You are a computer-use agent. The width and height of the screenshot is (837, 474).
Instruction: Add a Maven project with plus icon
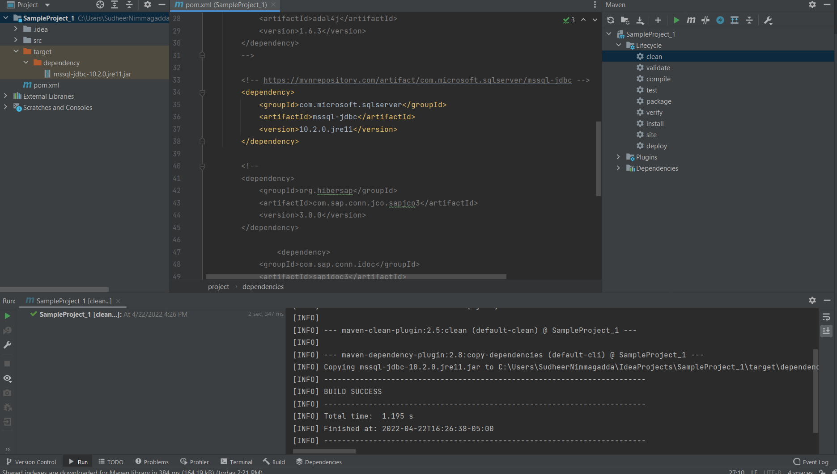pos(658,20)
